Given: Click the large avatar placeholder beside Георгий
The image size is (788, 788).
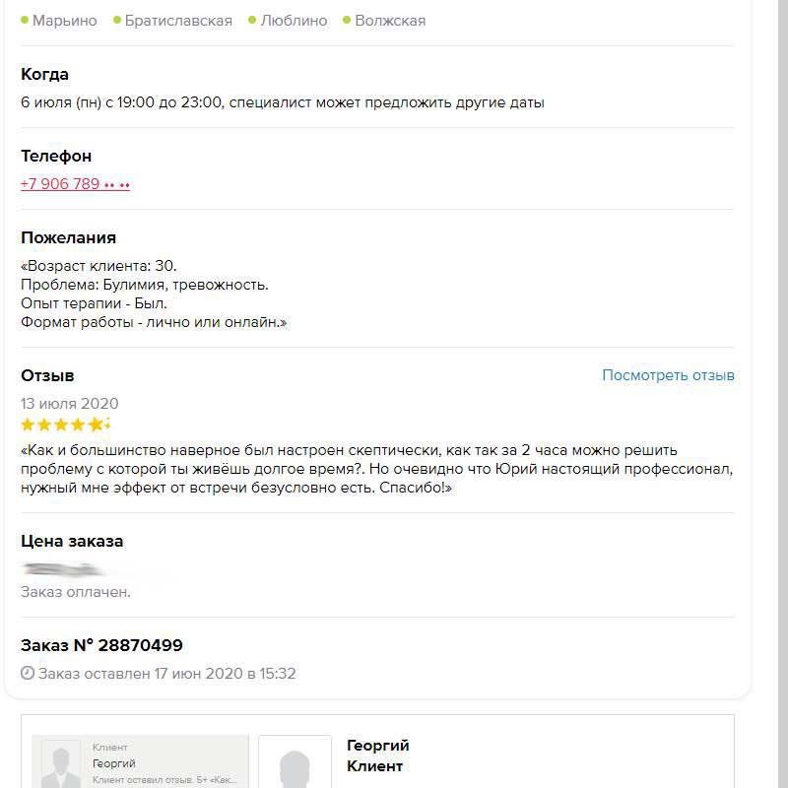Looking at the screenshot, I should click(x=295, y=763).
